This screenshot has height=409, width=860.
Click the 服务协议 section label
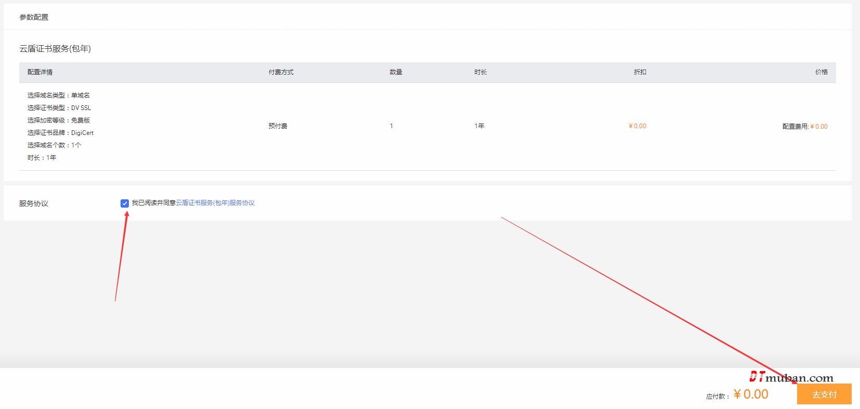tap(34, 203)
